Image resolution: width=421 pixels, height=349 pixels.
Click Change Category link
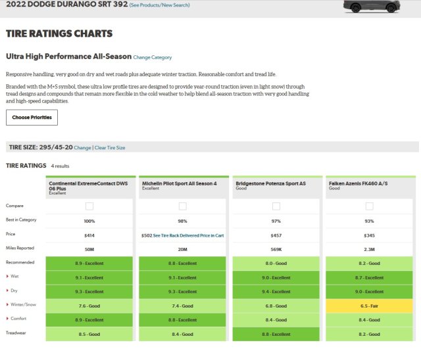(153, 57)
